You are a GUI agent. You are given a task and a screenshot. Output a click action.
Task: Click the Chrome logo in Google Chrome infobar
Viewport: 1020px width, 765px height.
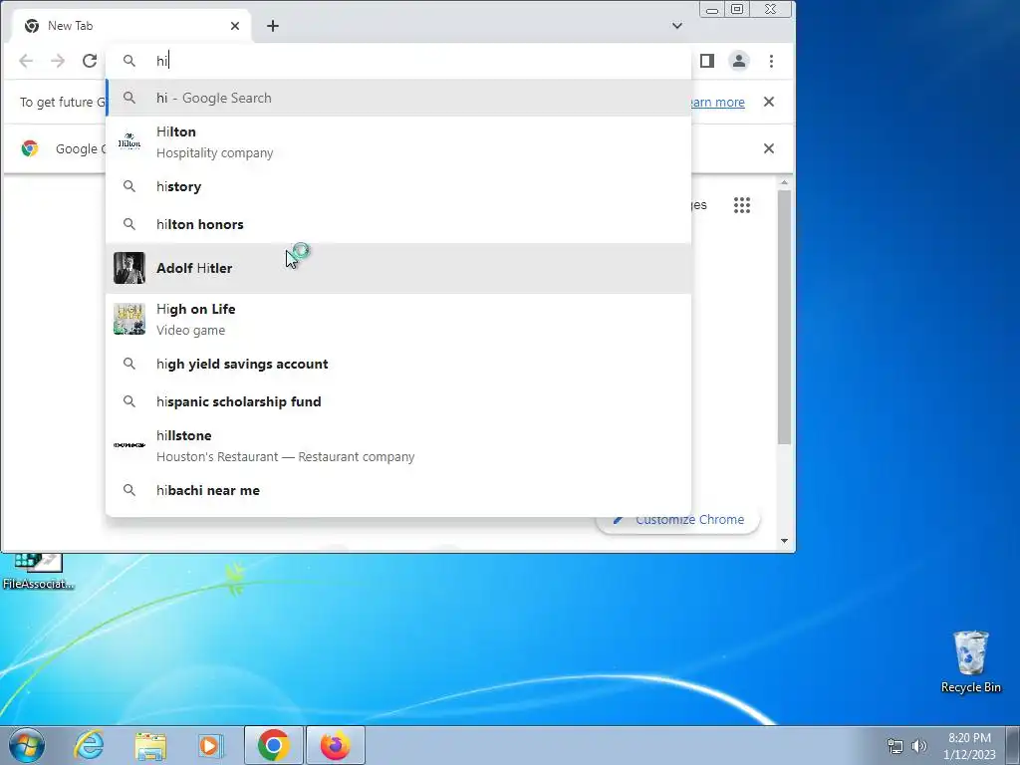point(29,149)
